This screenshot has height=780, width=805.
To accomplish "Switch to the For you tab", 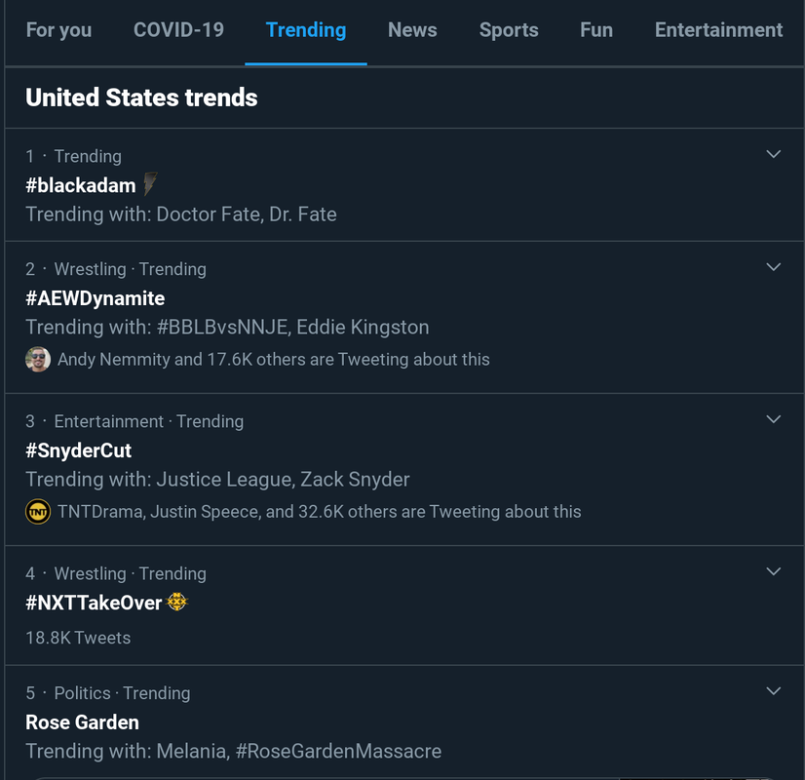I will tap(58, 30).
